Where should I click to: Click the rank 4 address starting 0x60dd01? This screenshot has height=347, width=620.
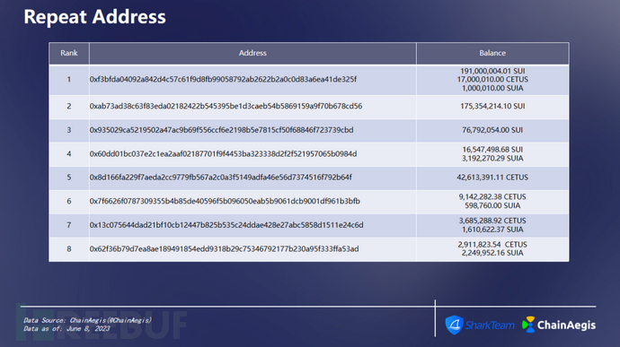(x=223, y=153)
